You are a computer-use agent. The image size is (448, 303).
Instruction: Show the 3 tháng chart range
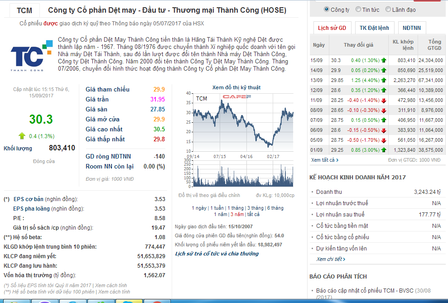click(x=255, y=208)
